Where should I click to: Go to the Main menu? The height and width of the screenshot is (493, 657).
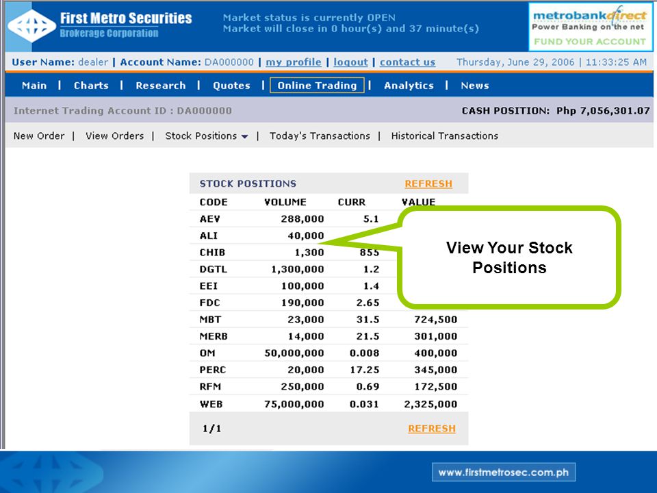(34, 86)
